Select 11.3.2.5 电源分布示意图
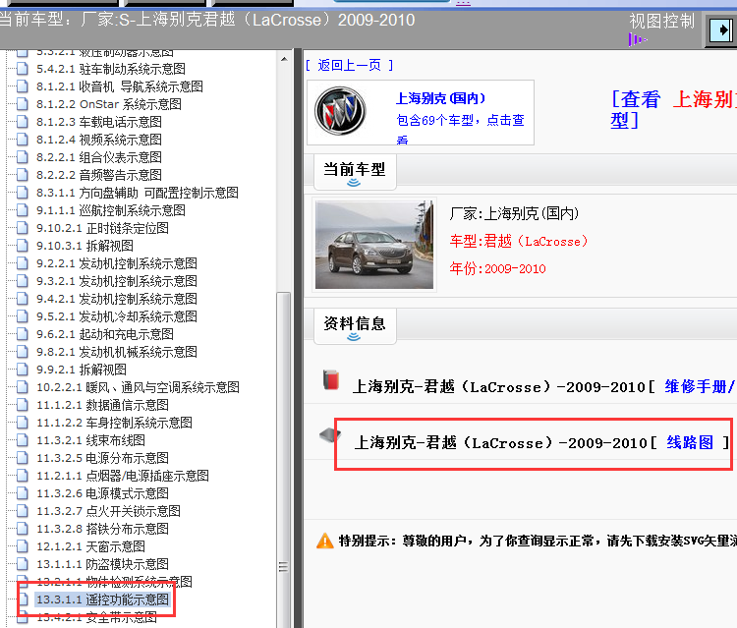 [102, 458]
